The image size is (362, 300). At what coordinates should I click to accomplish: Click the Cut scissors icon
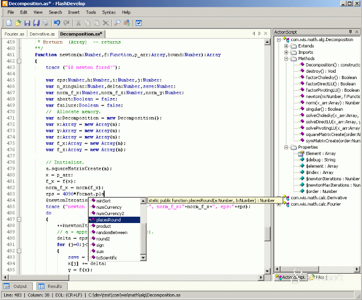[78, 23]
